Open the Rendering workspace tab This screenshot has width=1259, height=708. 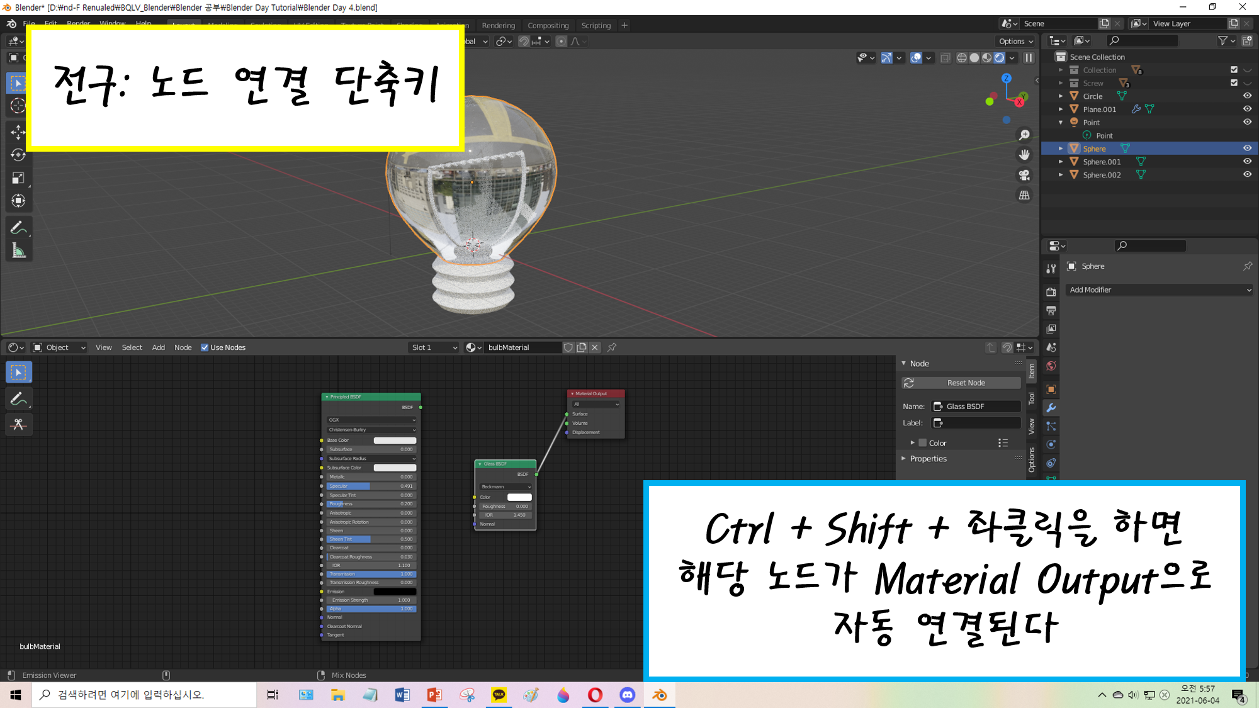[x=498, y=26]
